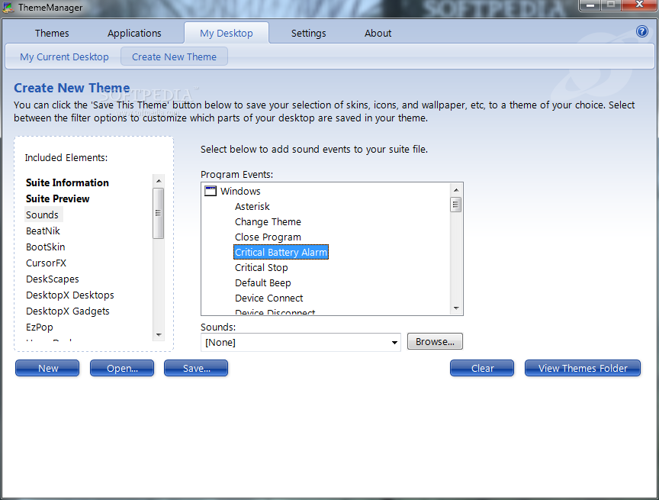Screen dimensions: 659x500
Task: Switch to the Applications tab
Action: [134, 34]
